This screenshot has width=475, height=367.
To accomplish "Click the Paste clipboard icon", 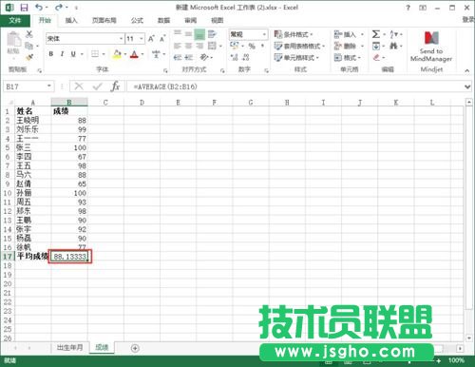I will click(13, 40).
